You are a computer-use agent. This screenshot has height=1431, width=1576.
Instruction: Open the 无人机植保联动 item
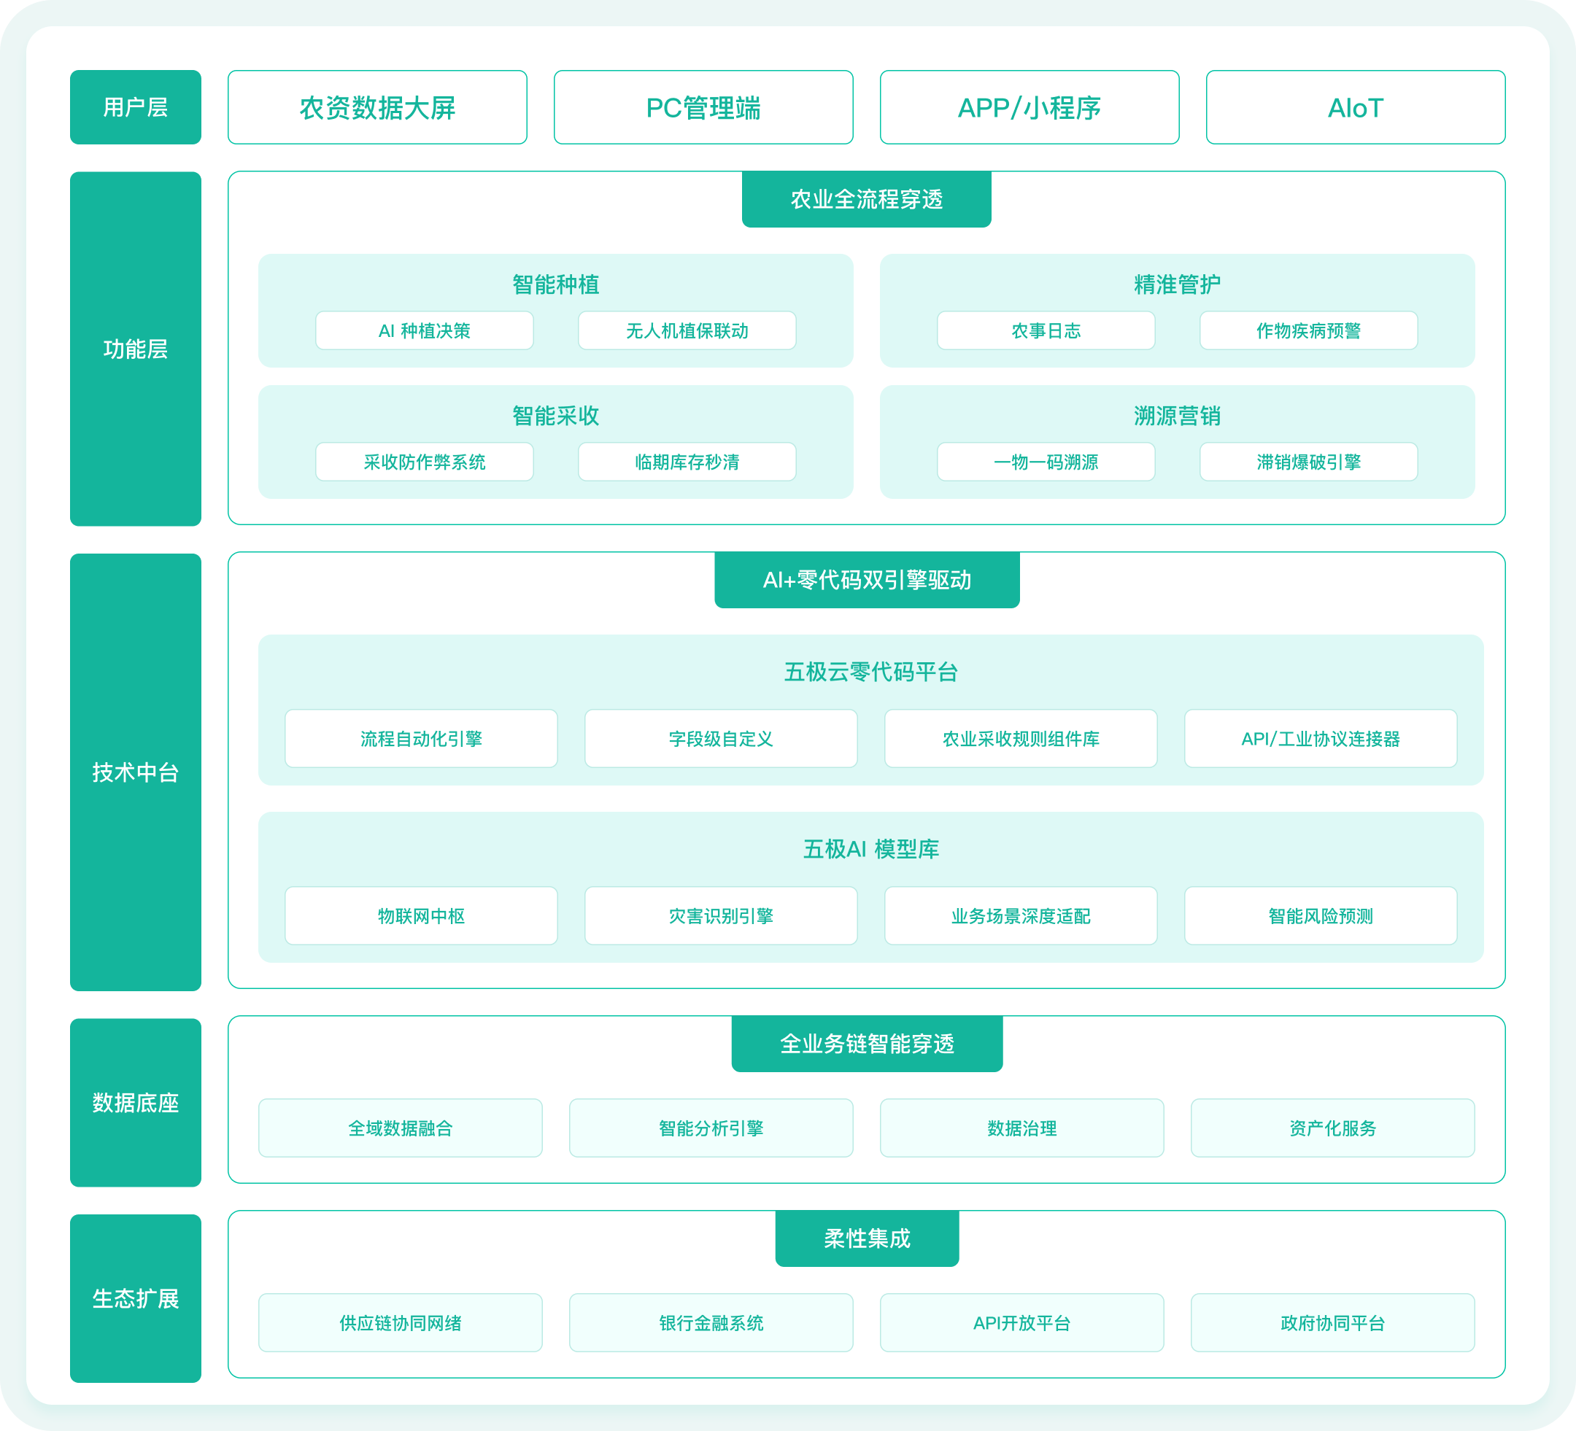[687, 330]
